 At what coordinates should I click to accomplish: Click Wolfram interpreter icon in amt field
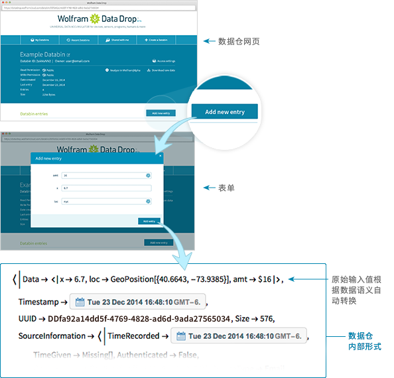pos(149,176)
